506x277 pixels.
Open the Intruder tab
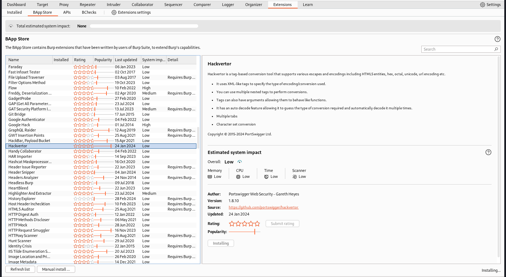pyautogui.click(x=113, y=5)
